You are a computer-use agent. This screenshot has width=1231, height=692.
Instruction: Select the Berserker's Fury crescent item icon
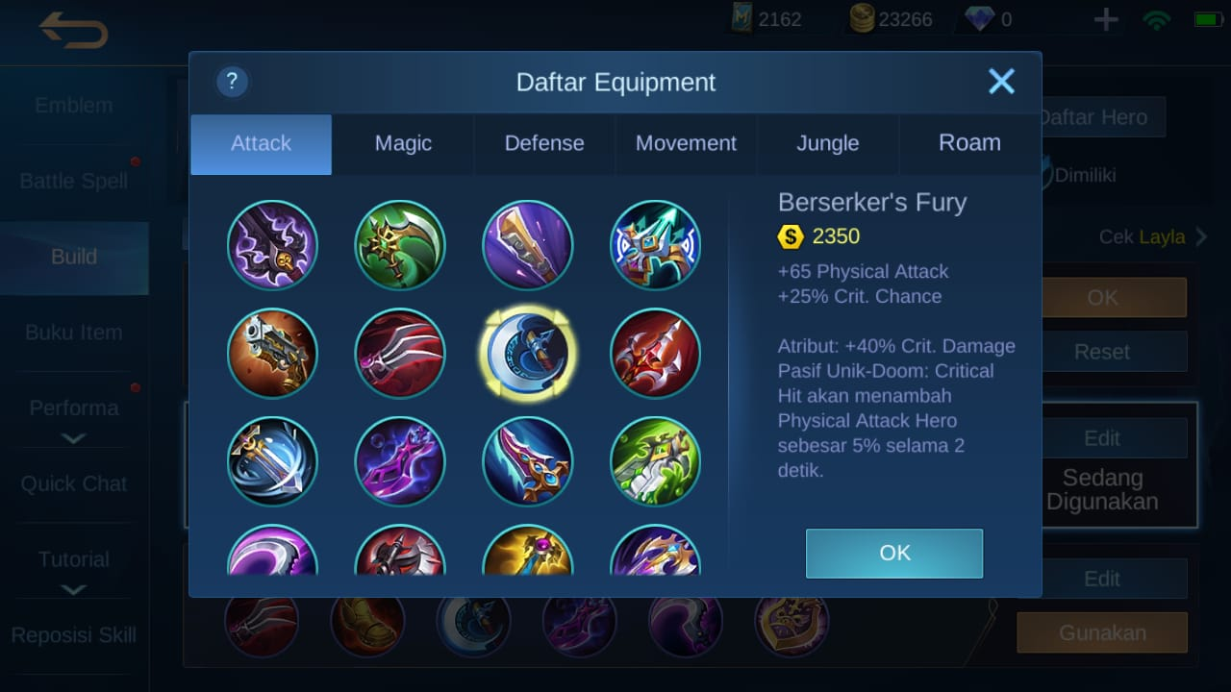tap(527, 354)
